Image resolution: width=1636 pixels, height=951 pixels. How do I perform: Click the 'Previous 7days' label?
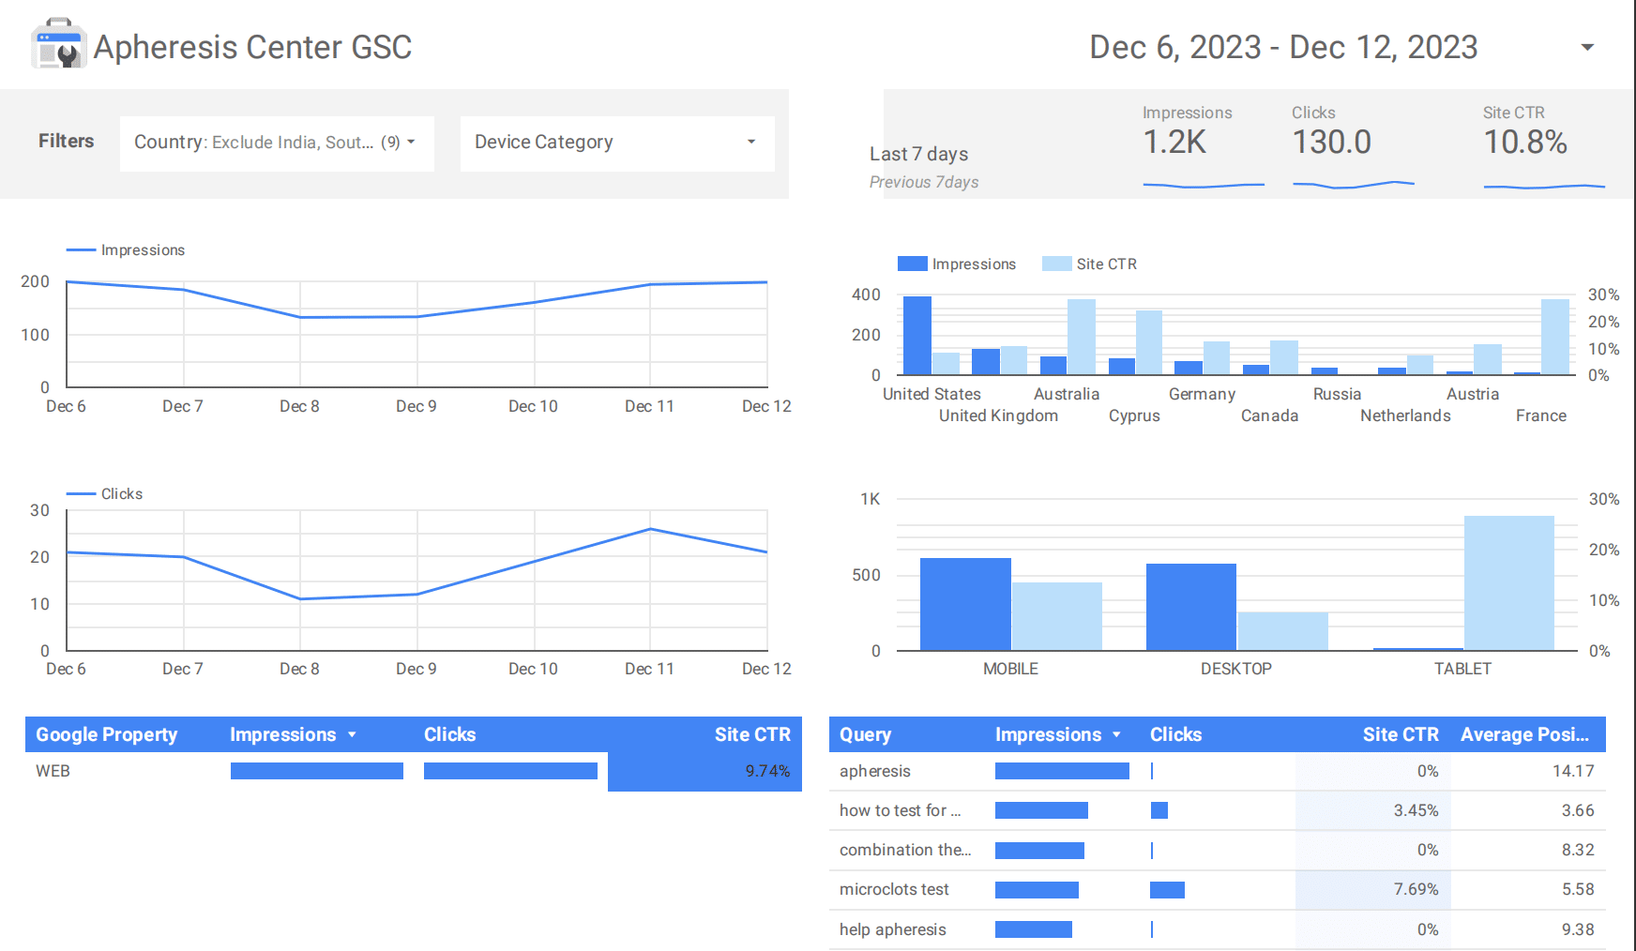click(924, 182)
